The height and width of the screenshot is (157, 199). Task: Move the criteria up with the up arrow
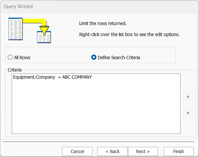(x=188, y=97)
